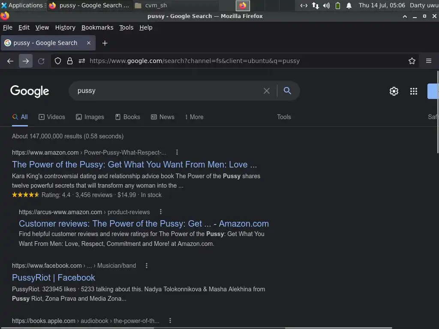Viewport: 439px width, 329px height.
Task: Expand the More search categories dropdown
Action: click(x=194, y=117)
